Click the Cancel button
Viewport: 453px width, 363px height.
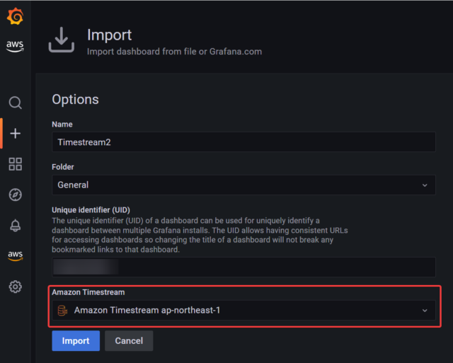[129, 341]
